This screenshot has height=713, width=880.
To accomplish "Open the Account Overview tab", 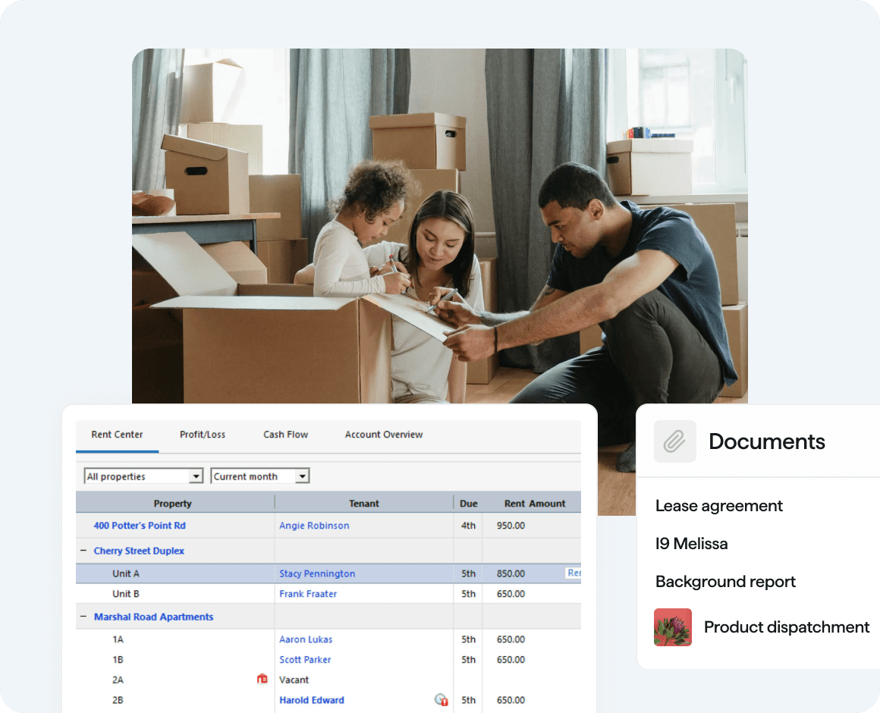I will click(x=383, y=435).
